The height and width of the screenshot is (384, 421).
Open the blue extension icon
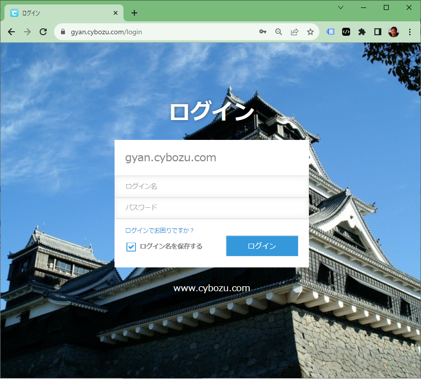point(330,32)
